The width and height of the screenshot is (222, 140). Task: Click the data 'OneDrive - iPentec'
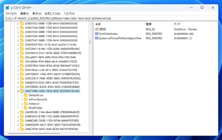tap(185, 29)
